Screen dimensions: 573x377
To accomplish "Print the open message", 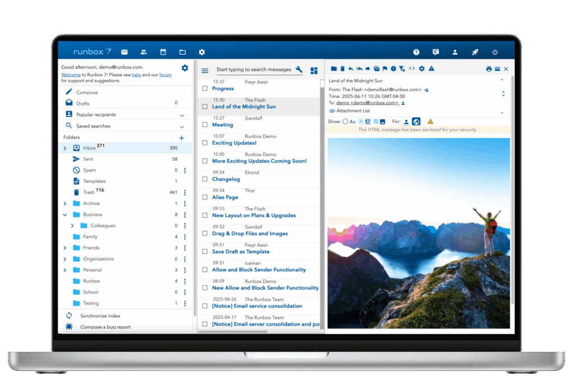I will coord(489,69).
